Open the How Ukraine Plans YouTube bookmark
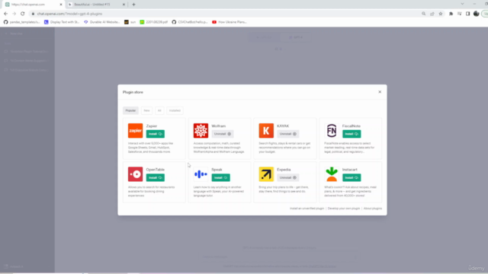The width and height of the screenshot is (488, 274). pyautogui.click(x=230, y=22)
